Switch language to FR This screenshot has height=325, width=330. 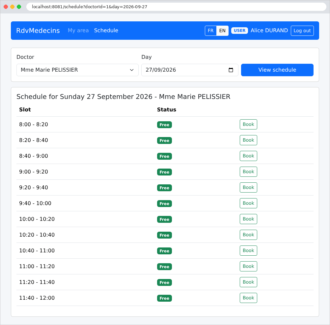coord(210,31)
